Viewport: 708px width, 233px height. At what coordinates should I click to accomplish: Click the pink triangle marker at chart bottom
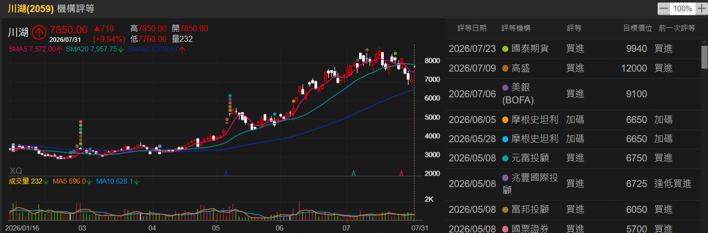click(x=401, y=173)
